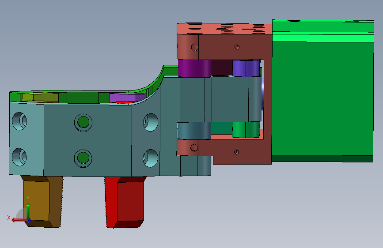Select the salmon top plate with slots
The height and width of the screenshot is (248, 383).
pos(224,29)
